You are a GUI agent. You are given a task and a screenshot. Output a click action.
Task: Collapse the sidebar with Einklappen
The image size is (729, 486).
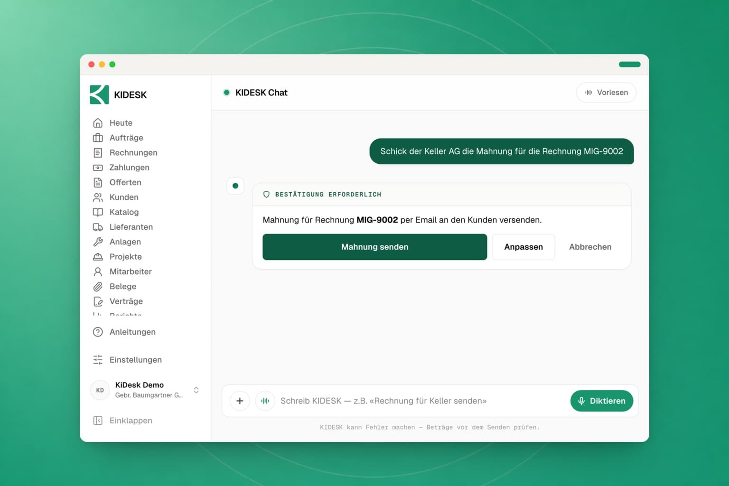click(x=122, y=421)
